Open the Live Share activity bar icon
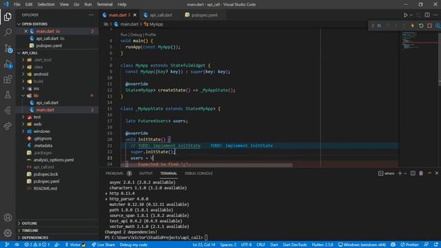Image resolution: width=441 pixels, height=248 pixels. click(x=8, y=126)
